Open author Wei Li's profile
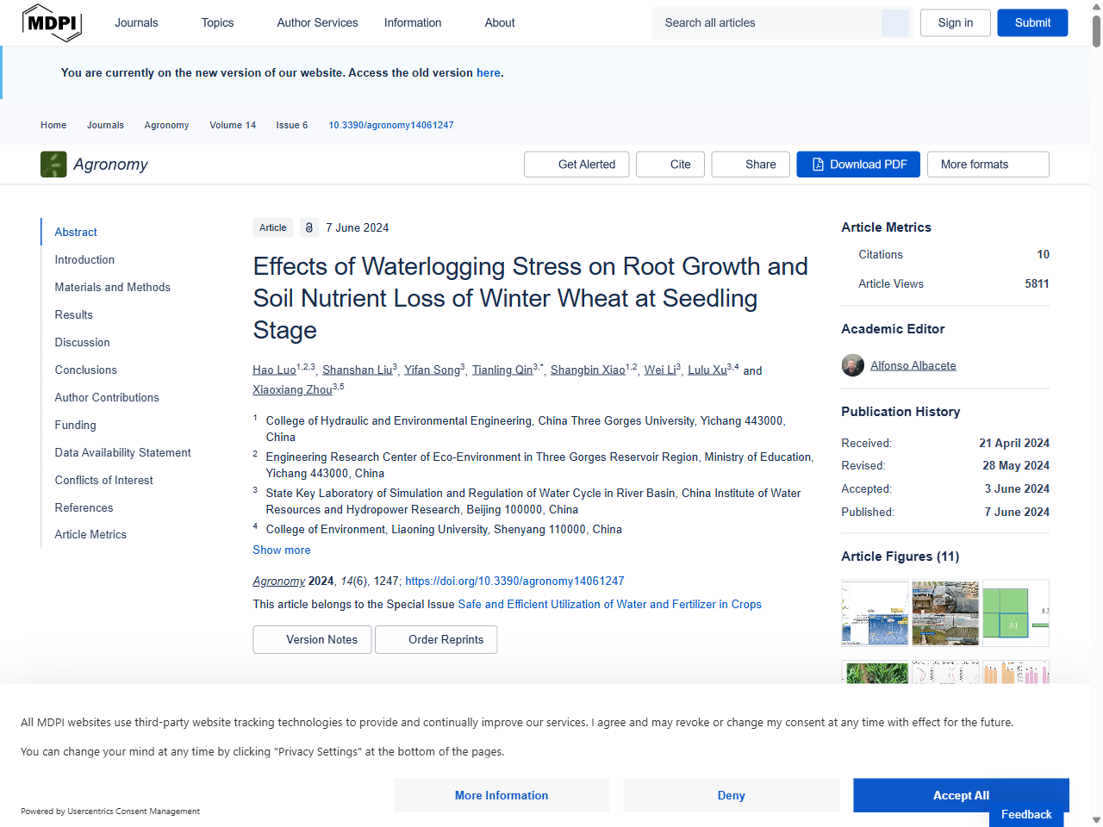The height and width of the screenshot is (827, 1103). (x=659, y=370)
